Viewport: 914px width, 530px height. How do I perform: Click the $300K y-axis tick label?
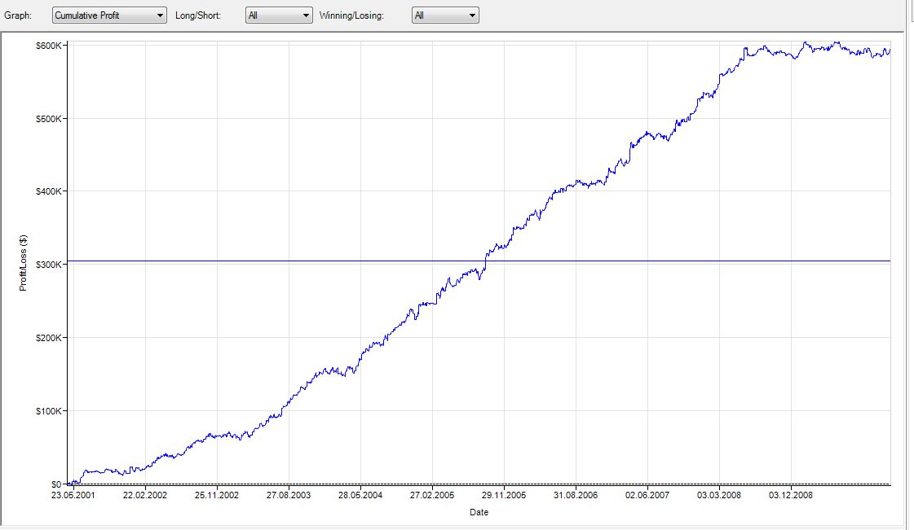pos(47,265)
